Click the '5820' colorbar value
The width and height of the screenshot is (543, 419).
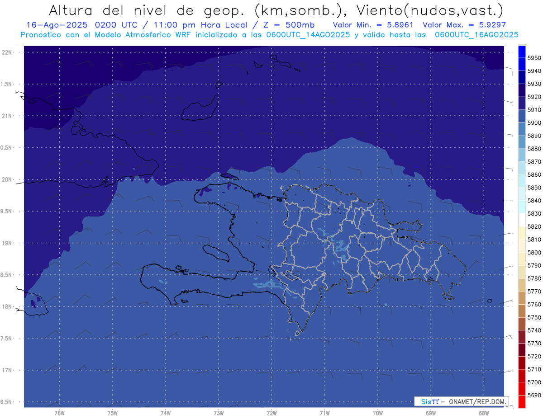point(534,226)
